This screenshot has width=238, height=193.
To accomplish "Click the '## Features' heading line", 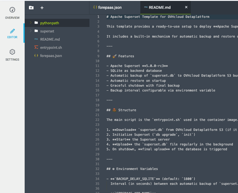I will pos(120,56).
